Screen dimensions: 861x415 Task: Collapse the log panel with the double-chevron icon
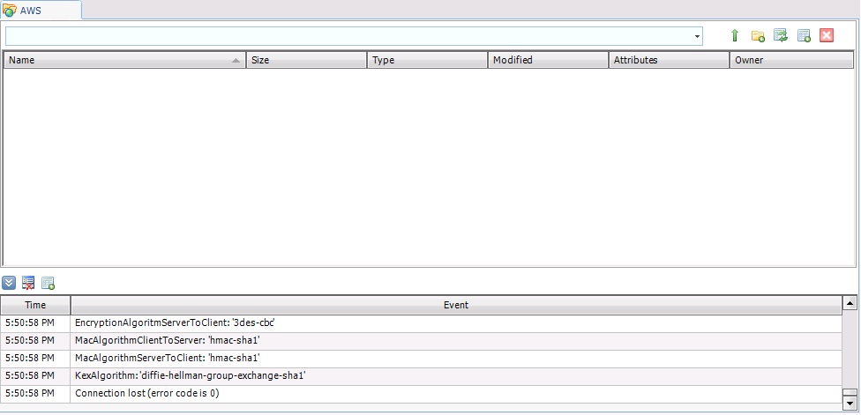coord(10,283)
